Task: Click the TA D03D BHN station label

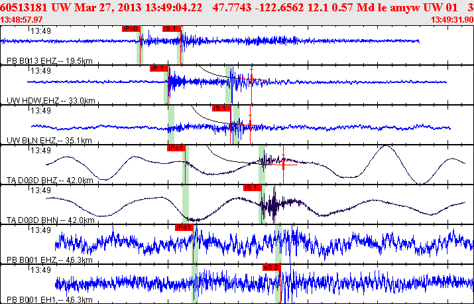Action: click(52, 220)
